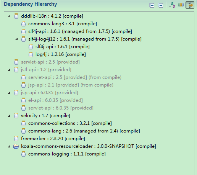Select jsp-api : 6.0.35 [provided]
The height and width of the screenshot is (175, 197).
click(x=50, y=93)
